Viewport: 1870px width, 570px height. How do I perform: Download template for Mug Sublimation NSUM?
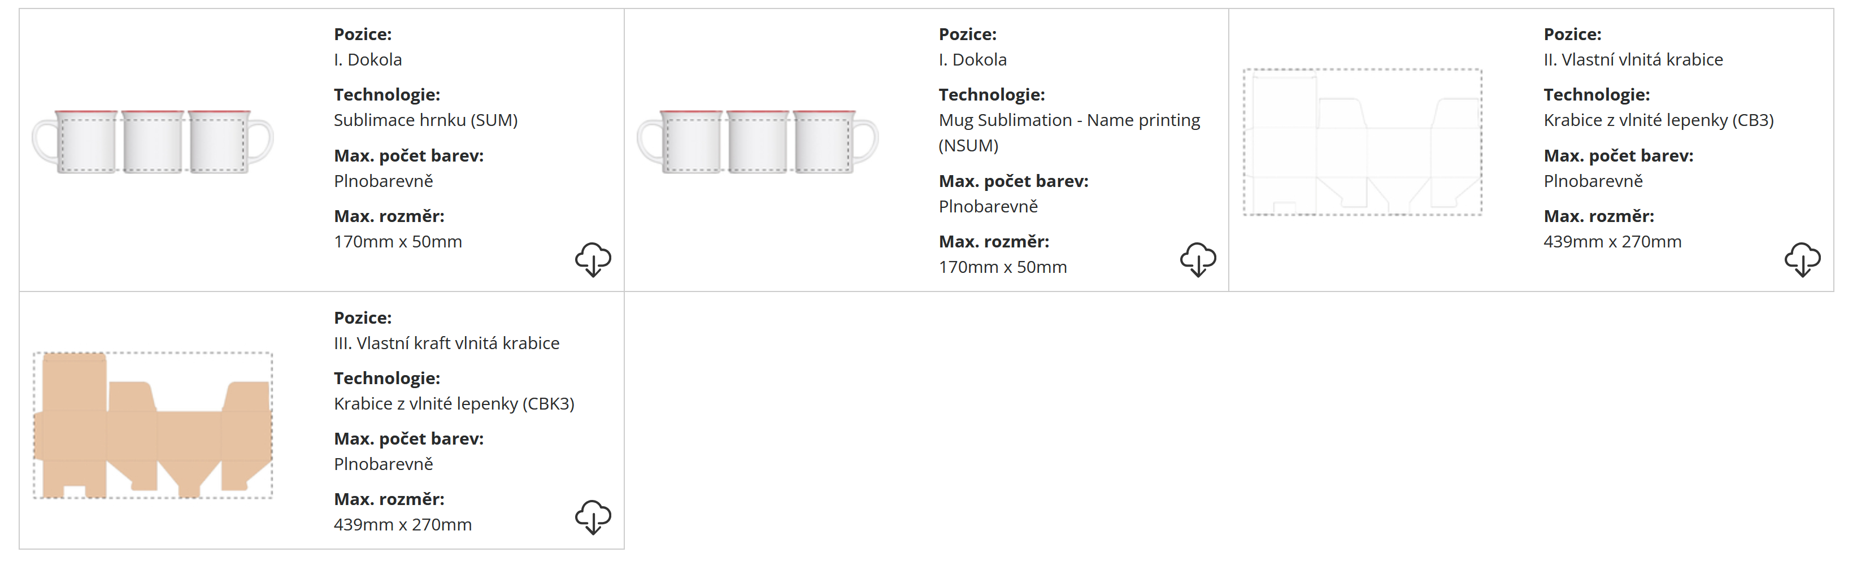point(1198,259)
